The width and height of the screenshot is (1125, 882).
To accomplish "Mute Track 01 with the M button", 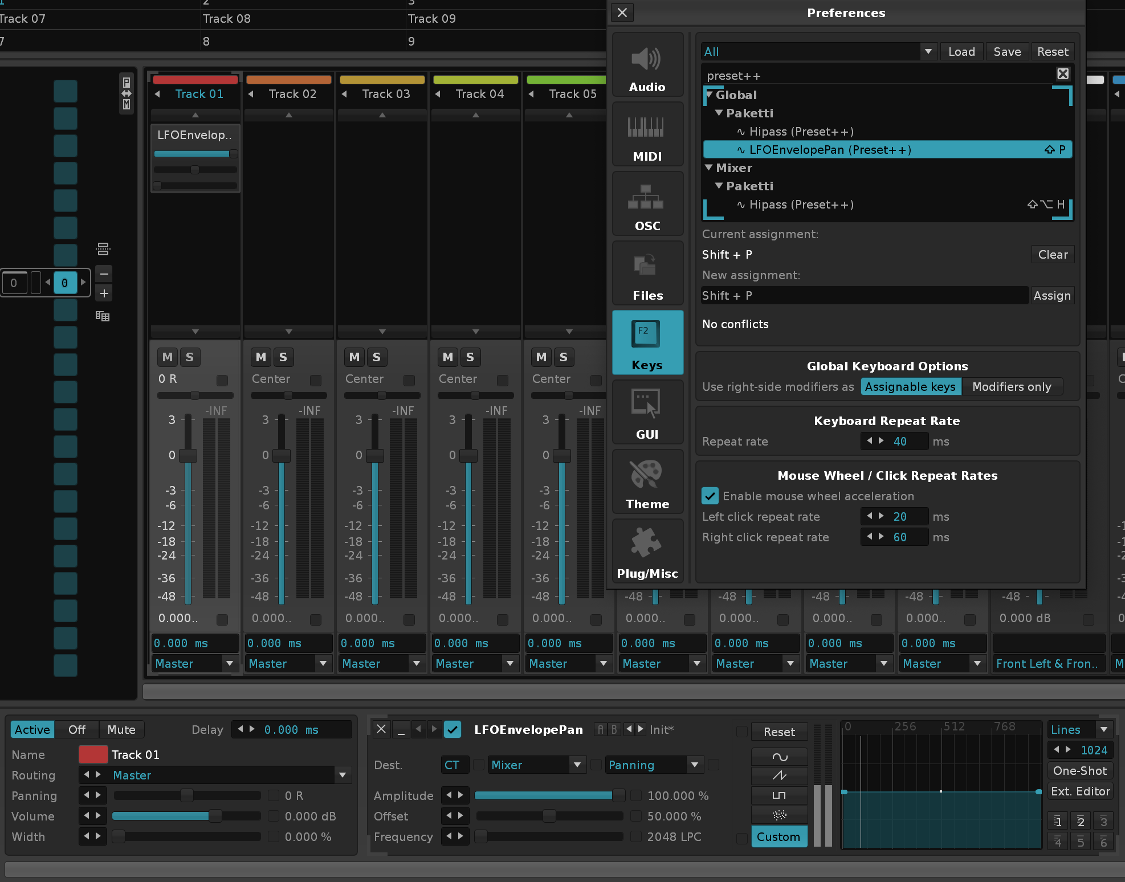I will 167,357.
